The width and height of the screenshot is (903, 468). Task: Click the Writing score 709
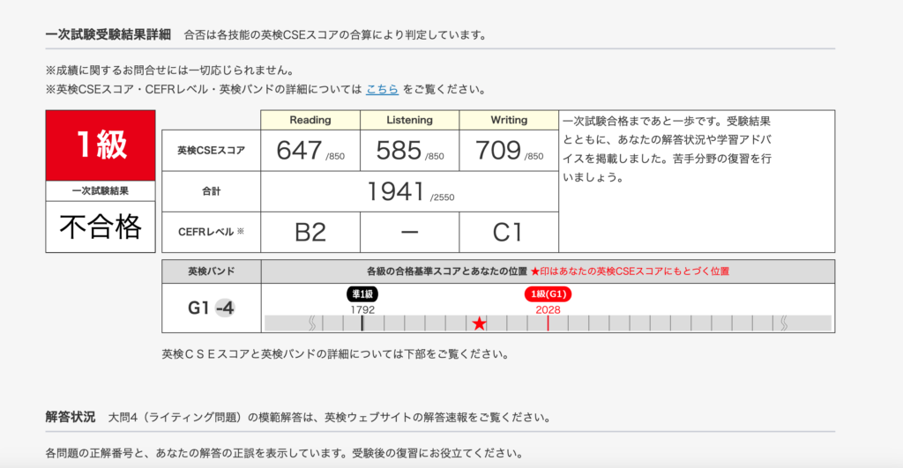click(x=498, y=151)
